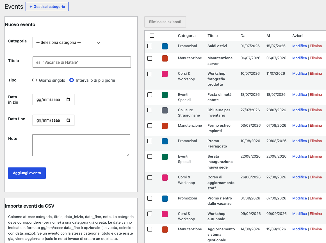Click the Categoria column header
This screenshot has height=243, width=326.
[187, 36]
